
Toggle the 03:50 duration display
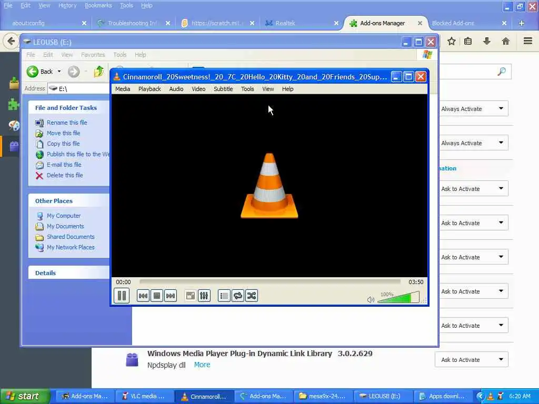coord(416,282)
